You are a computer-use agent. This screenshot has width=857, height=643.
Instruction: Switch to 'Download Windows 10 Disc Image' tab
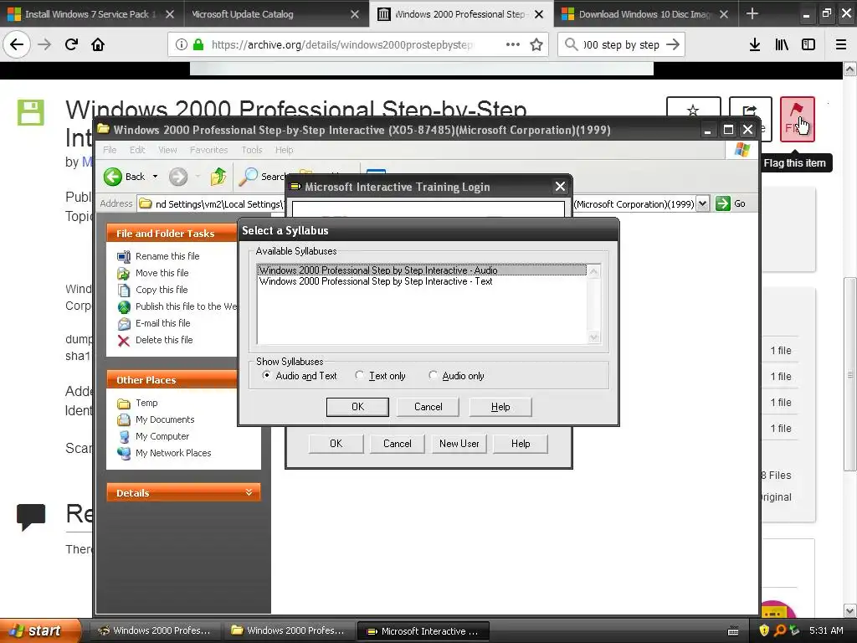click(x=645, y=14)
